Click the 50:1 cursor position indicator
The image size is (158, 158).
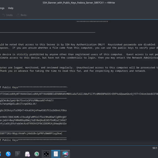(155, 148)
